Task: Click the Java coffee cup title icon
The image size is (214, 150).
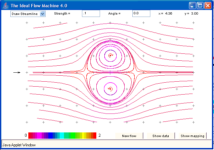Action: (6, 6)
